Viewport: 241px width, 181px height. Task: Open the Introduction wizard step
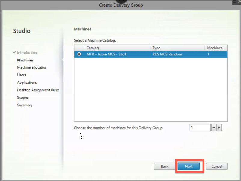point(27,53)
